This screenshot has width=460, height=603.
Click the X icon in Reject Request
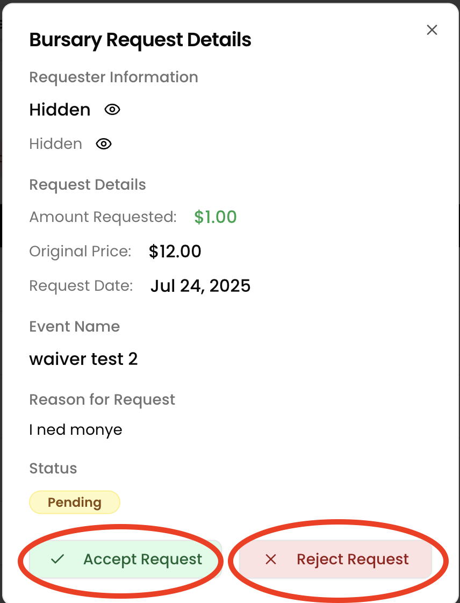[x=271, y=559]
